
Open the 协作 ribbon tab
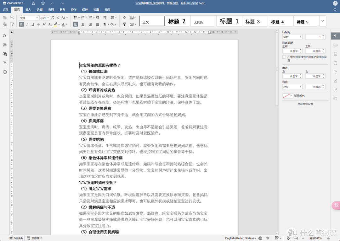tap(73, 9)
